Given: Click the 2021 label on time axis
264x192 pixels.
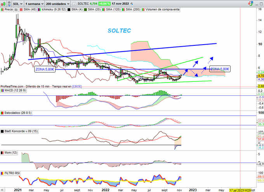Looking at the screenshot, I should (18, 190).
